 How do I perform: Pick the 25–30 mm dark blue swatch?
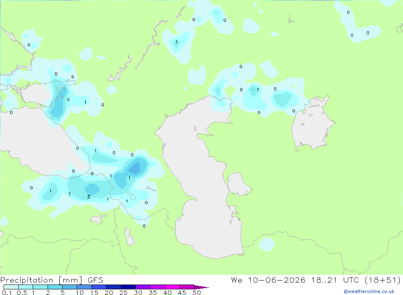coord(128,287)
